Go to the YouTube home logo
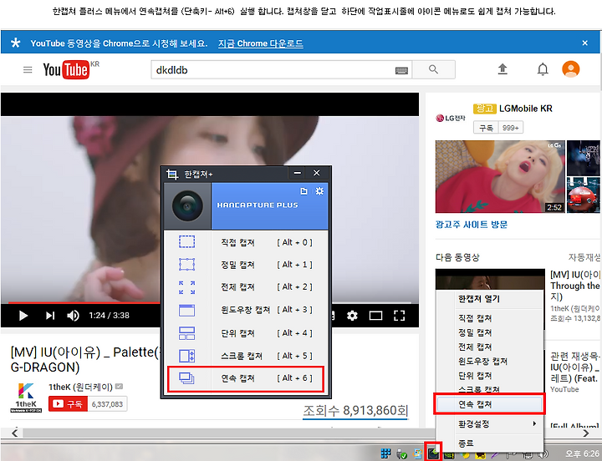This screenshot has width=602, height=461. [66, 70]
